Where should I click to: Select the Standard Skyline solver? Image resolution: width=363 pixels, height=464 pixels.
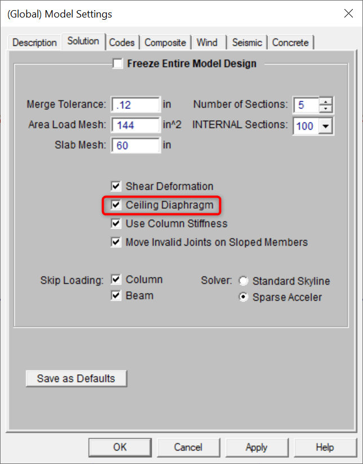coord(244,281)
